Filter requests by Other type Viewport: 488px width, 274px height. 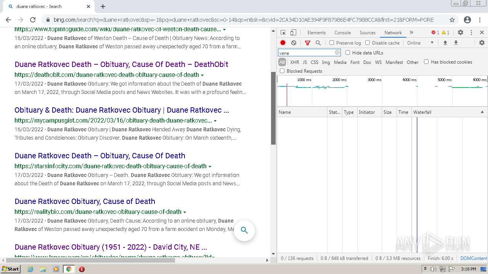pos(413,62)
